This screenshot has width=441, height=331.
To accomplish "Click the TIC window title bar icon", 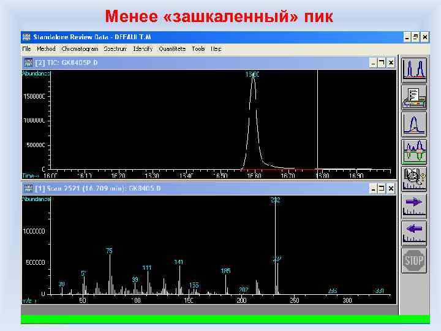I will tap(28, 63).
